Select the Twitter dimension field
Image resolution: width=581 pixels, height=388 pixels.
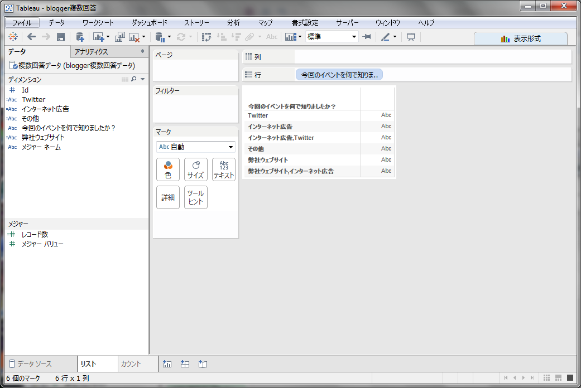33,100
